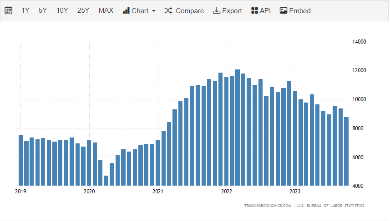This screenshot has width=390, height=221.
Task: Click the lowest bar in 2020
Action: 106,181
